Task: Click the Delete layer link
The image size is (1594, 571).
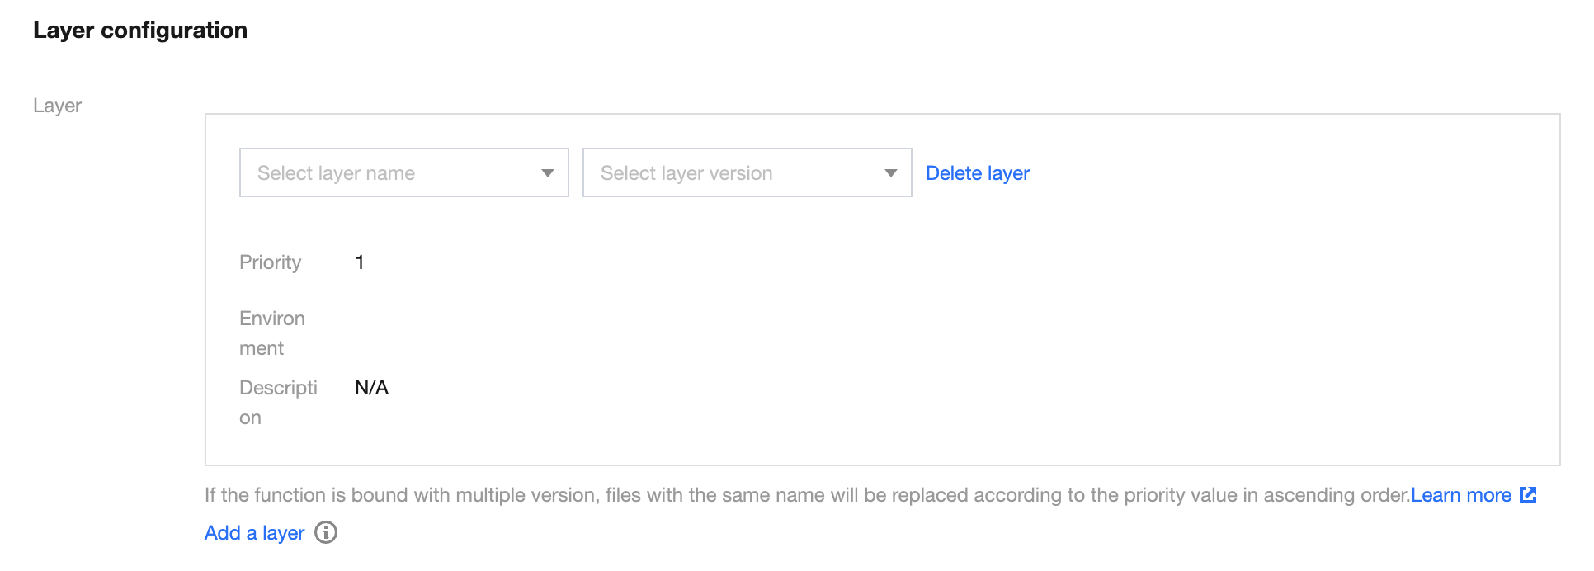Action: click(x=977, y=173)
